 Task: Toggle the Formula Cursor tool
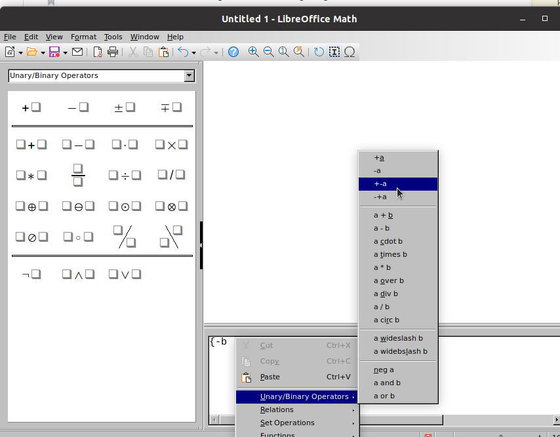click(x=334, y=51)
